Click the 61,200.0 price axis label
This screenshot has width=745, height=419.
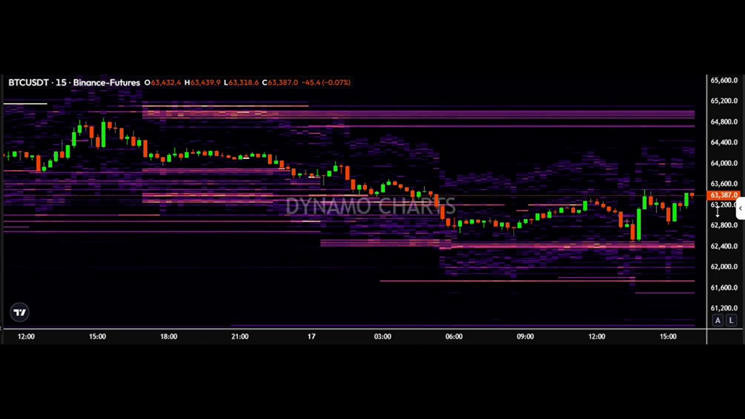click(x=724, y=308)
